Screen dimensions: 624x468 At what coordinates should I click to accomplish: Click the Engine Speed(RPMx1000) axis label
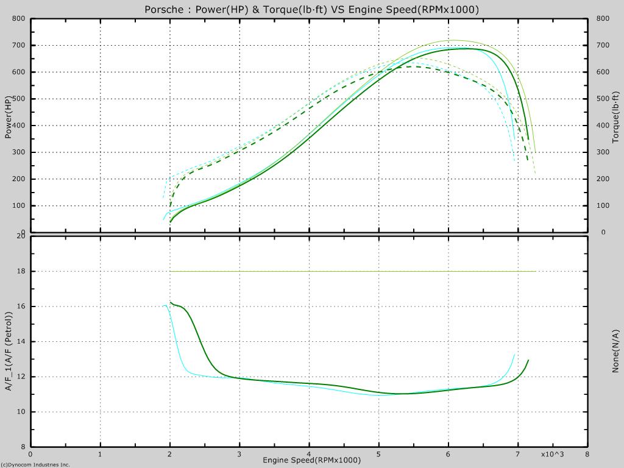coord(311,460)
